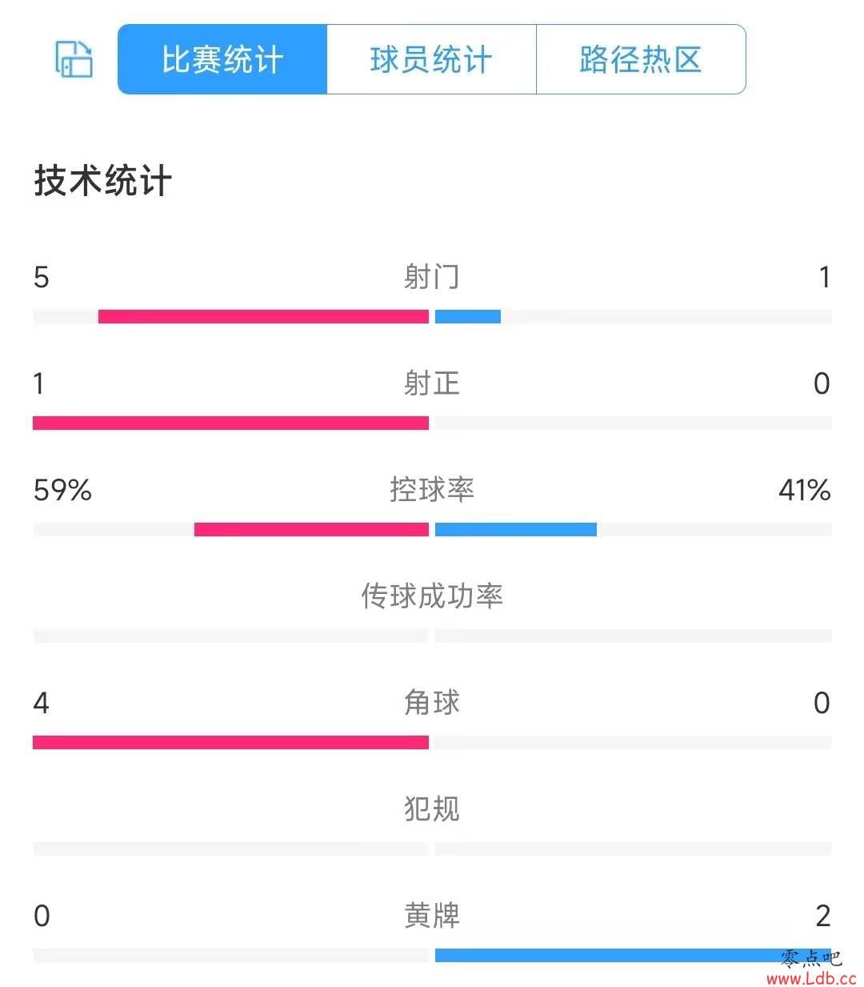
Task: Click the 传球成功率 label
Action: click(432, 596)
